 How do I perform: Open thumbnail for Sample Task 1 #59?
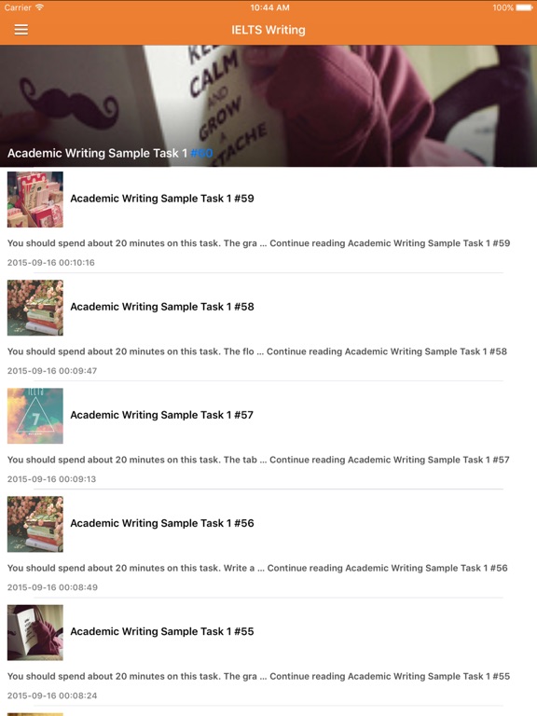pyautogui.click(x=35, y=200)
